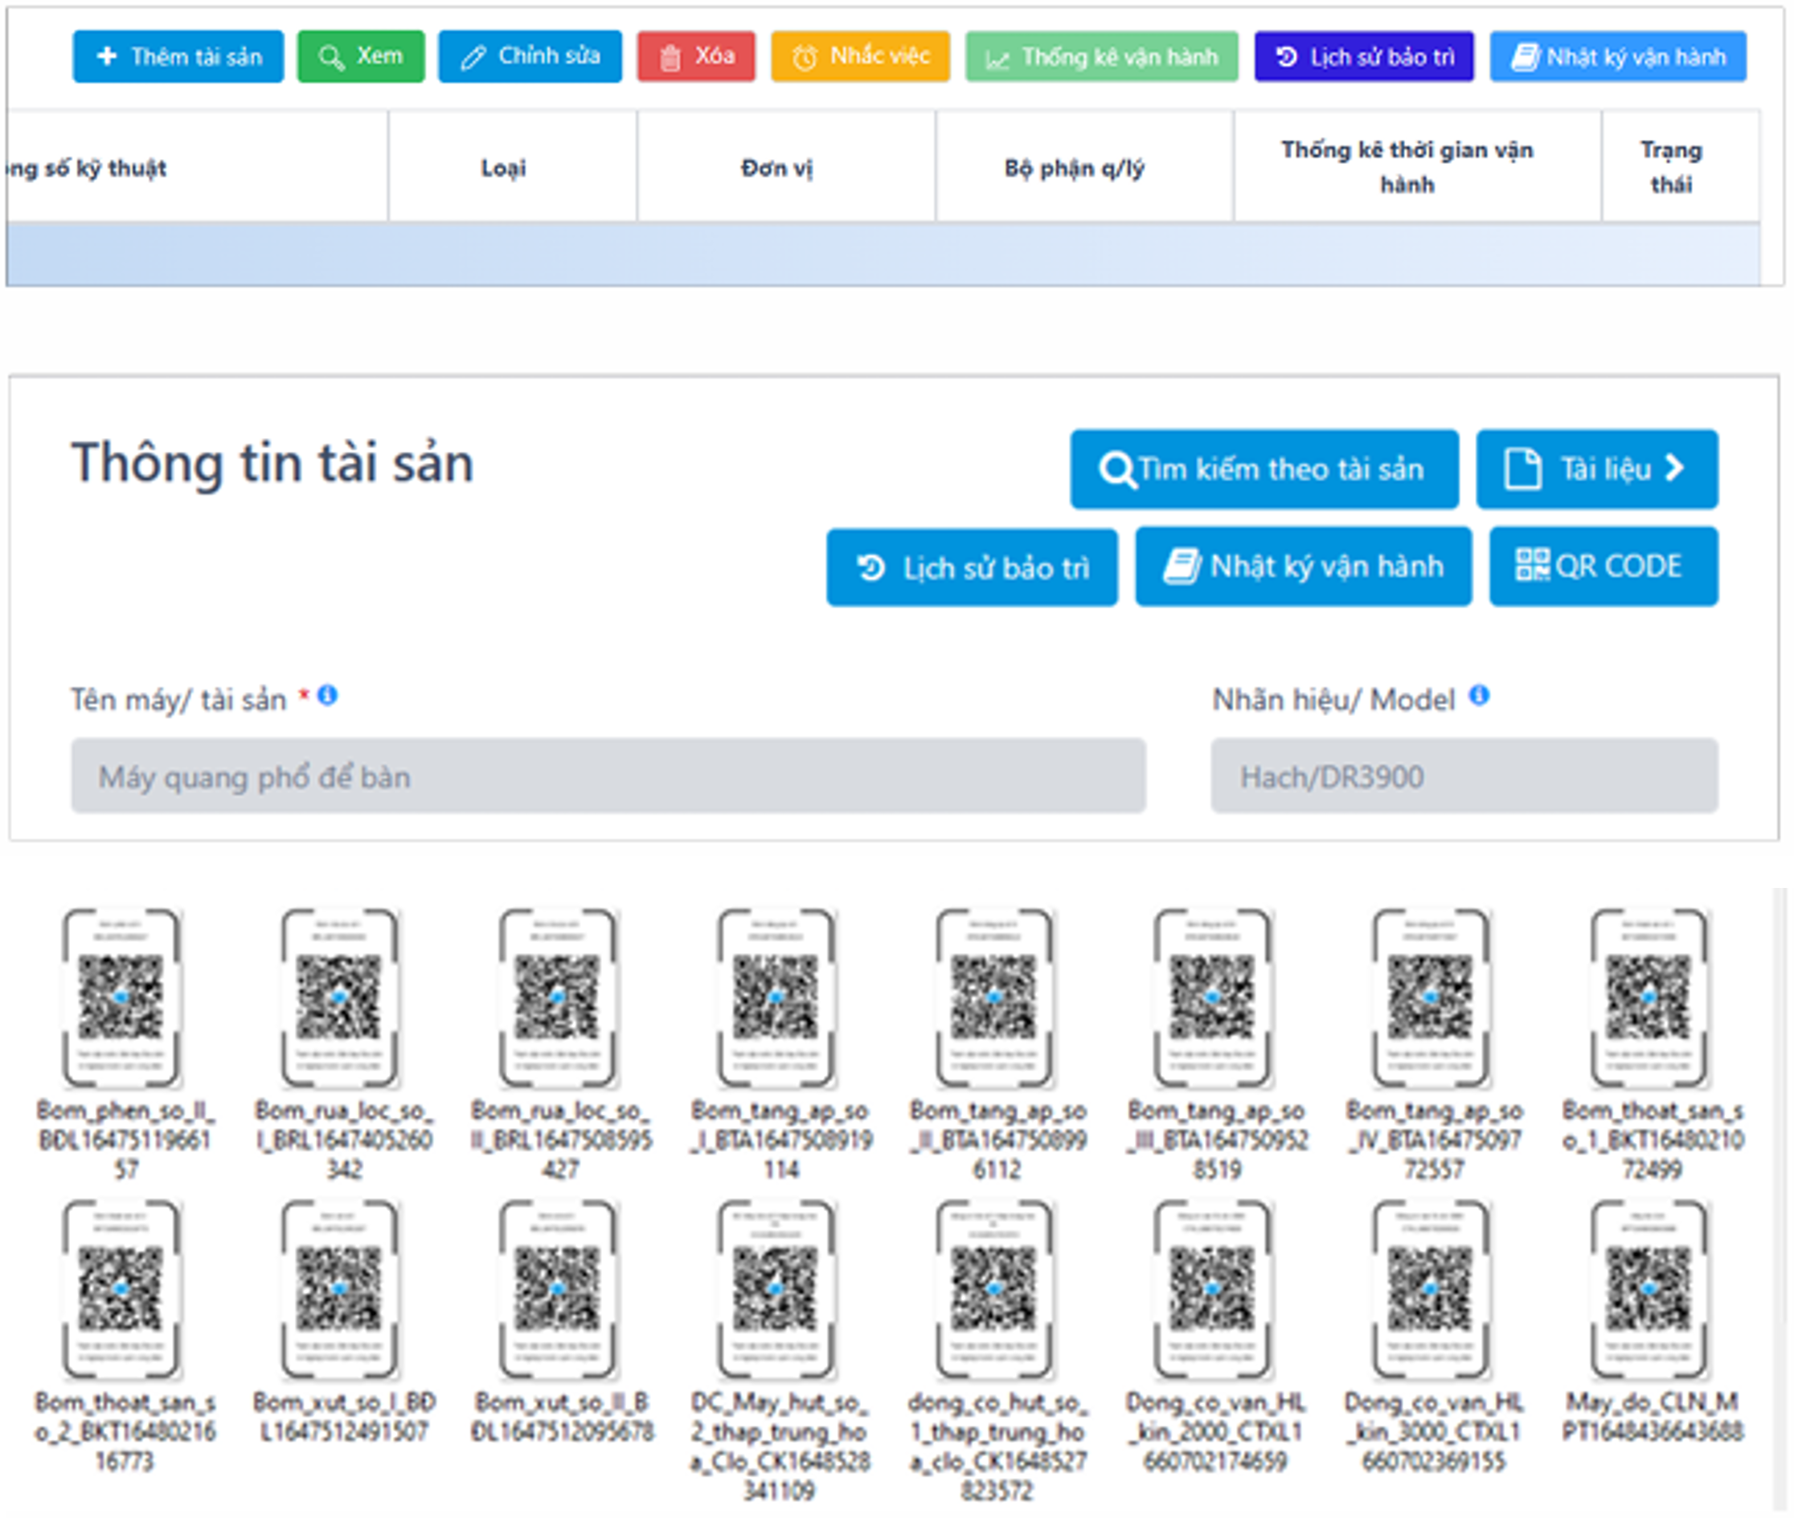Click info icon beside Tên máy/ tài sản
The width and height of the screenshot is (1794, 1518).
point(327,695)
